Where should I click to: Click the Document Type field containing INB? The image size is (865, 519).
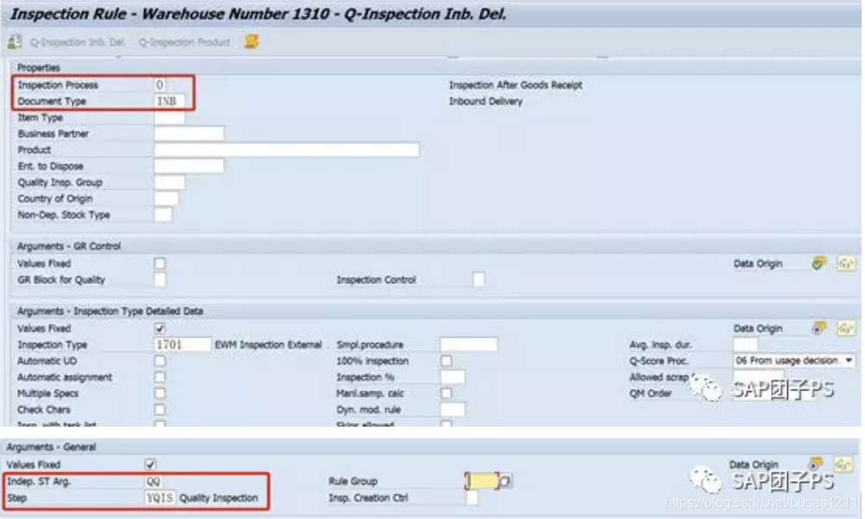pos(169,102)
